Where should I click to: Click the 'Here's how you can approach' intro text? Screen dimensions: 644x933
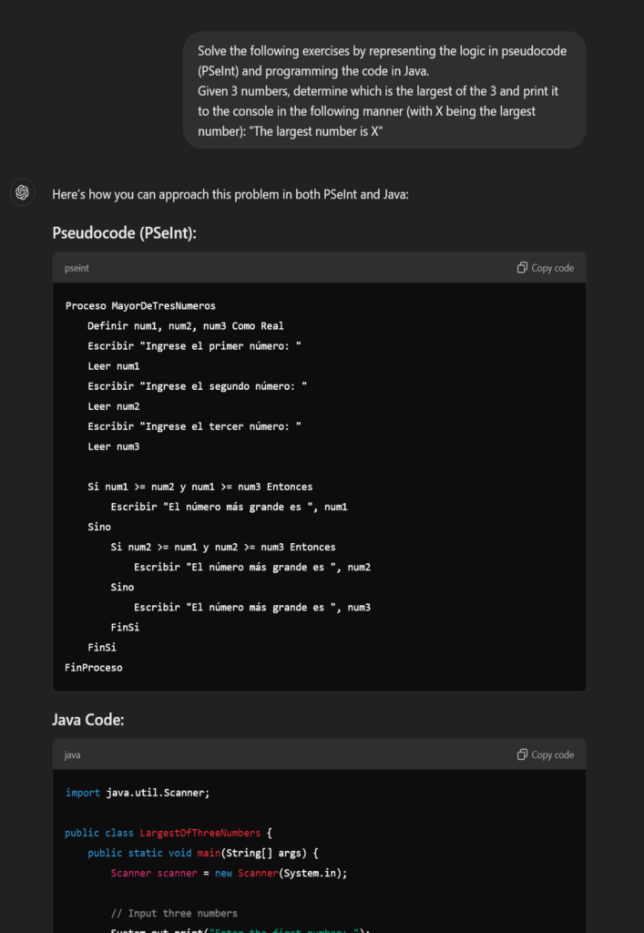point(230,194)
